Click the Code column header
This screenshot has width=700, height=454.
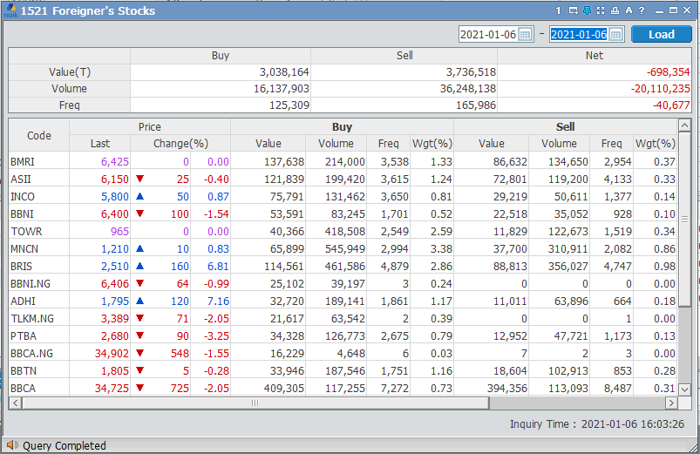point(39,135)
